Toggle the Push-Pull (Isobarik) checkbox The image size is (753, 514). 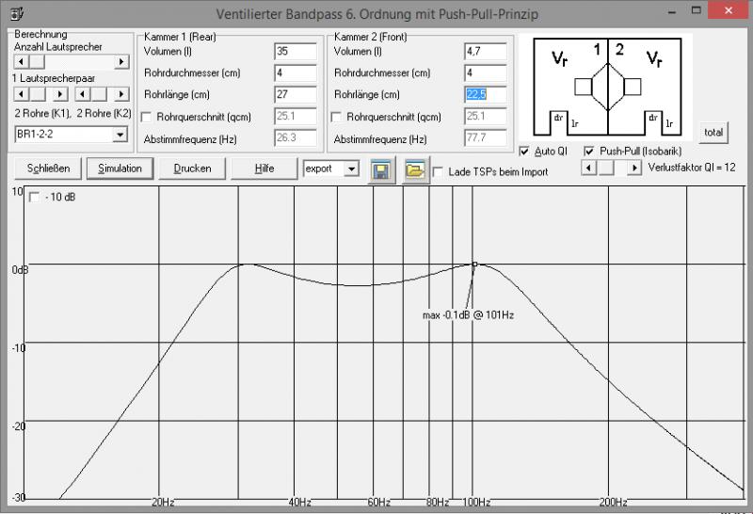tap(590, 151)
